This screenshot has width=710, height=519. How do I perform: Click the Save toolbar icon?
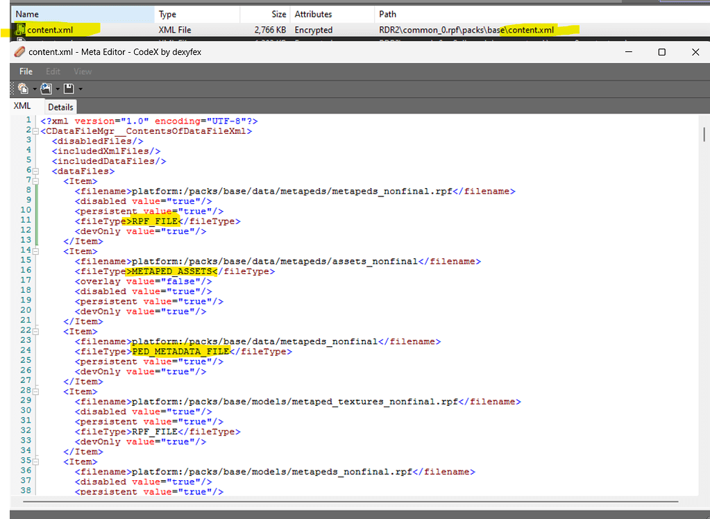coord(68,88)
